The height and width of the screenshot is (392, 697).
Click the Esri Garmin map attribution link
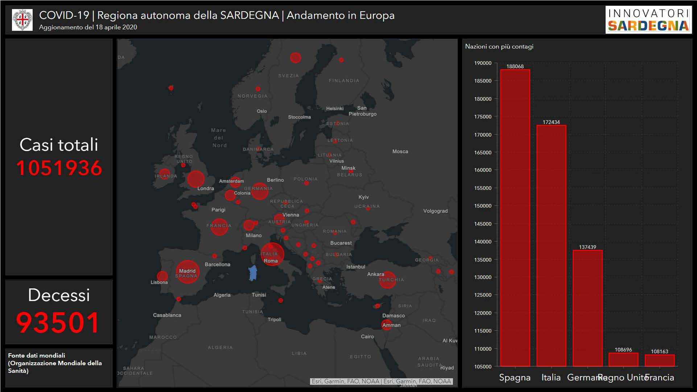(382, 381)
